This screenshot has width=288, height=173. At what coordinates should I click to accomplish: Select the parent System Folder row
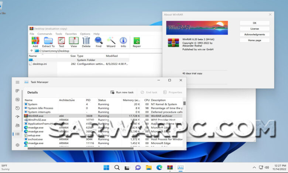coord(79,60)
